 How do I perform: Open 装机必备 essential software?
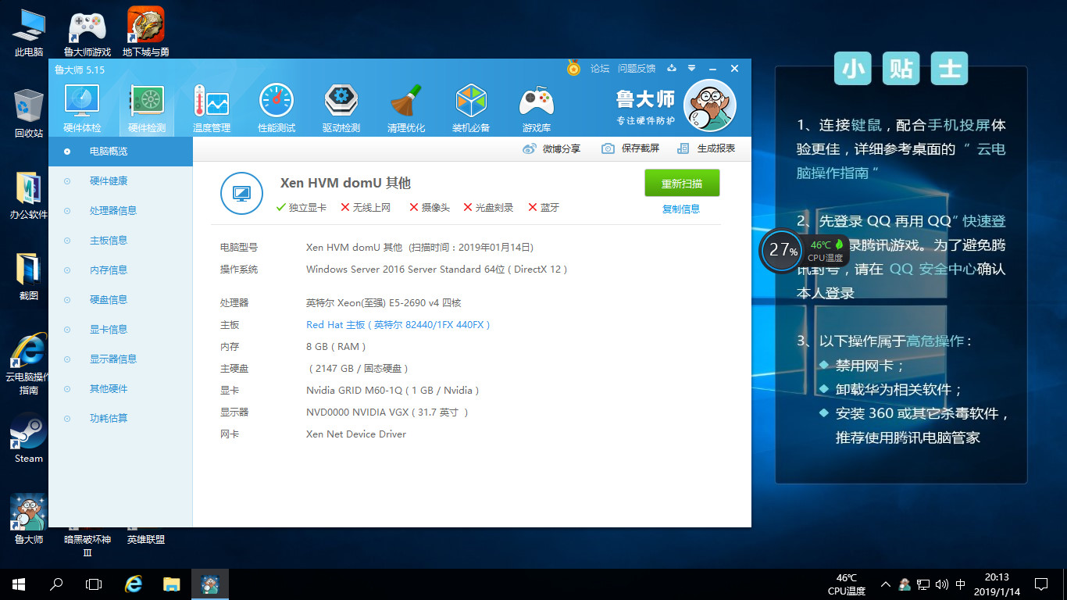point(471,109)
